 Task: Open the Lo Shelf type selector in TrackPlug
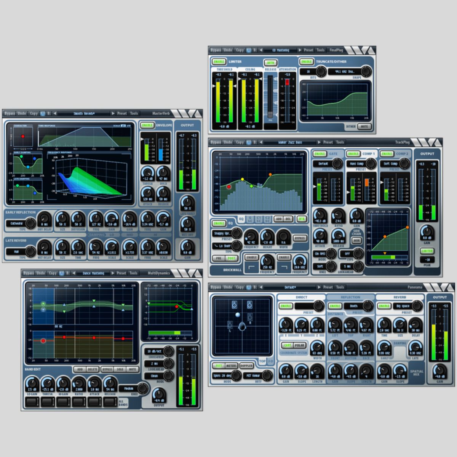tap(227, 246)
